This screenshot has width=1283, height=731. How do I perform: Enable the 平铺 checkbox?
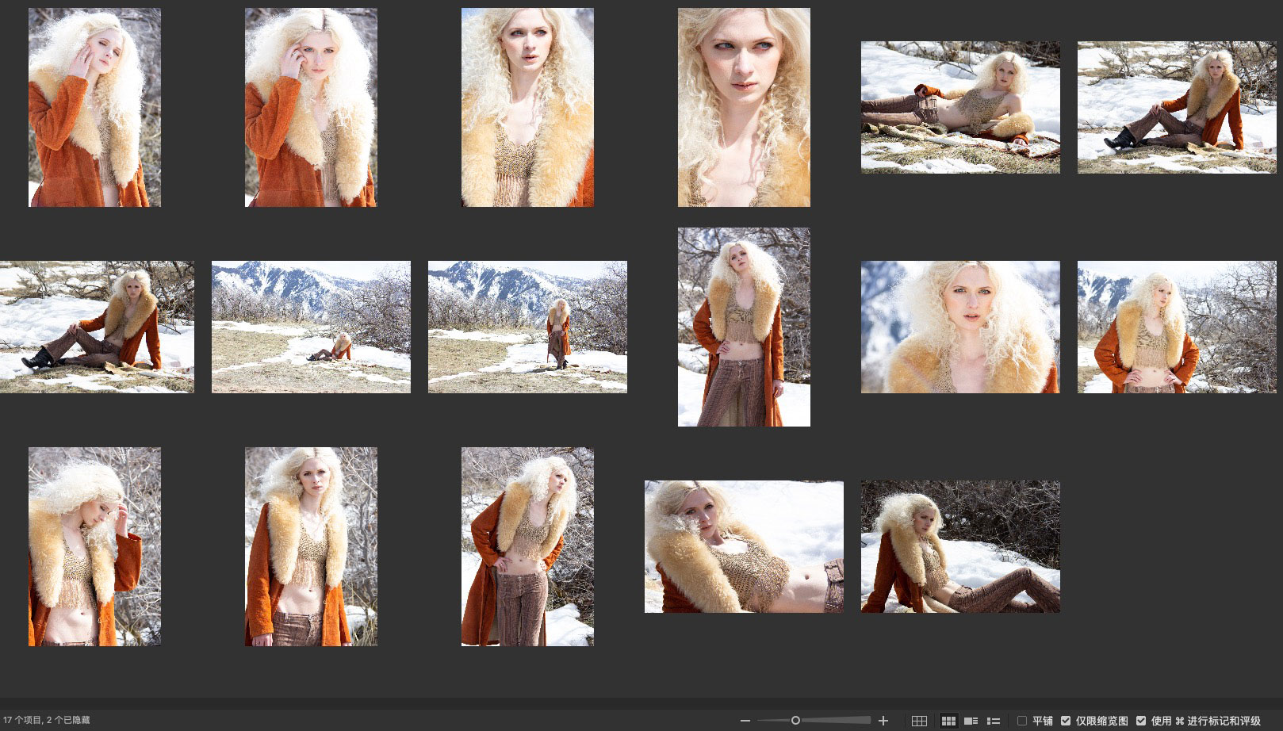(x=1022, y=721)
